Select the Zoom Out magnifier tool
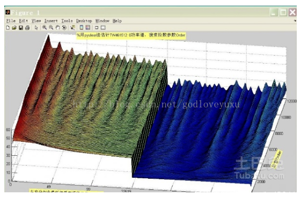Screen dimensions: 302x197 coord(51,28)
